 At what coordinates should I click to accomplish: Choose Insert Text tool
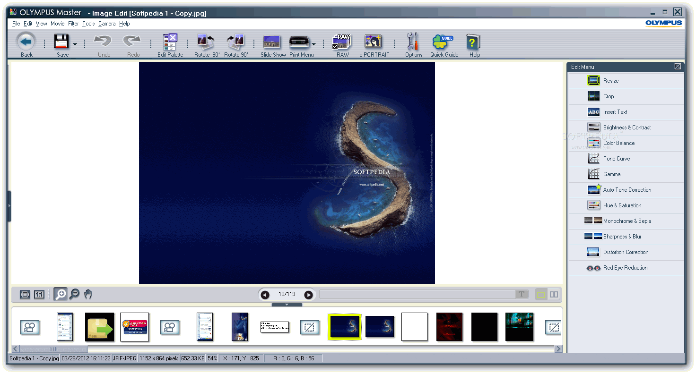626,112
